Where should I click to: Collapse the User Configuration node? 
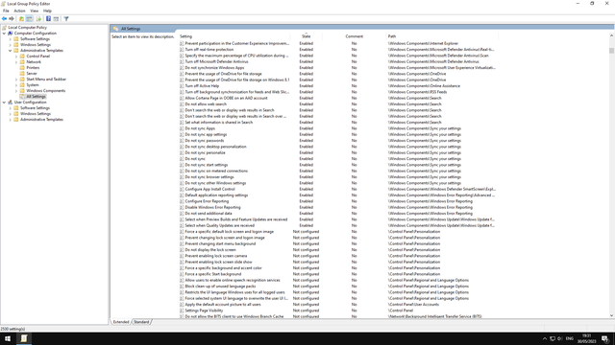point(4,103)
